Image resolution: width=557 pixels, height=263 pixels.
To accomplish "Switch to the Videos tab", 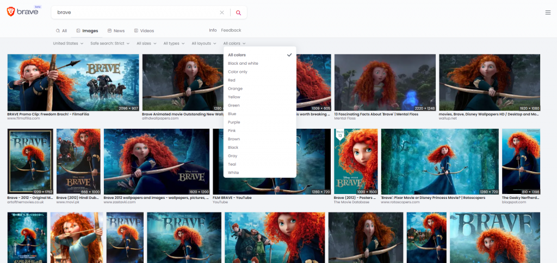I will pyautogui.click(x=144, y=31).
